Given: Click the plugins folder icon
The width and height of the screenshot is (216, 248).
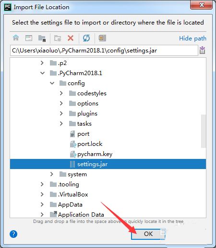Looking at the screenshot, I should pyautogui.click(x=72, y=114).
